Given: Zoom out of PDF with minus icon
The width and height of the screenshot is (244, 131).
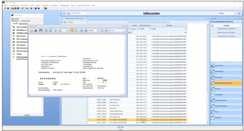Looking at the screenshot, I should 82,30.
